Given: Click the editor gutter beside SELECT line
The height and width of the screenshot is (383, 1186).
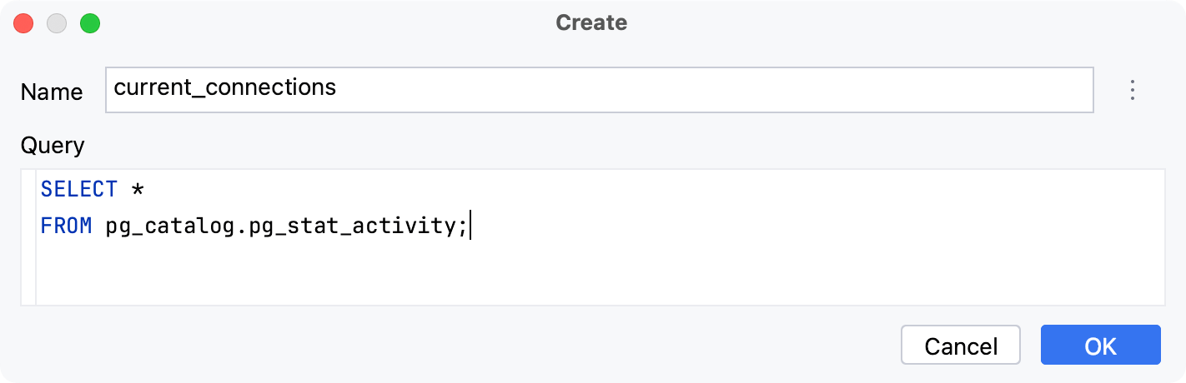Looking at the screenshot, I should pos(28,190).
